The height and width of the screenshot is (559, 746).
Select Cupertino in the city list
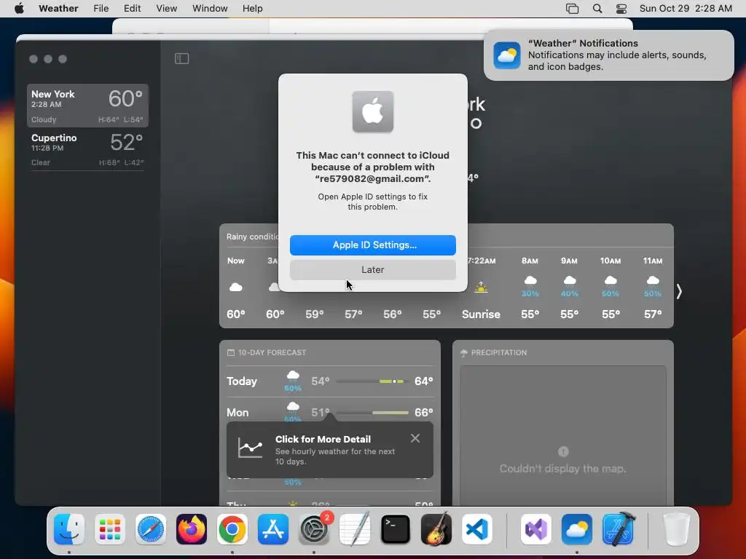click(87, 149)
